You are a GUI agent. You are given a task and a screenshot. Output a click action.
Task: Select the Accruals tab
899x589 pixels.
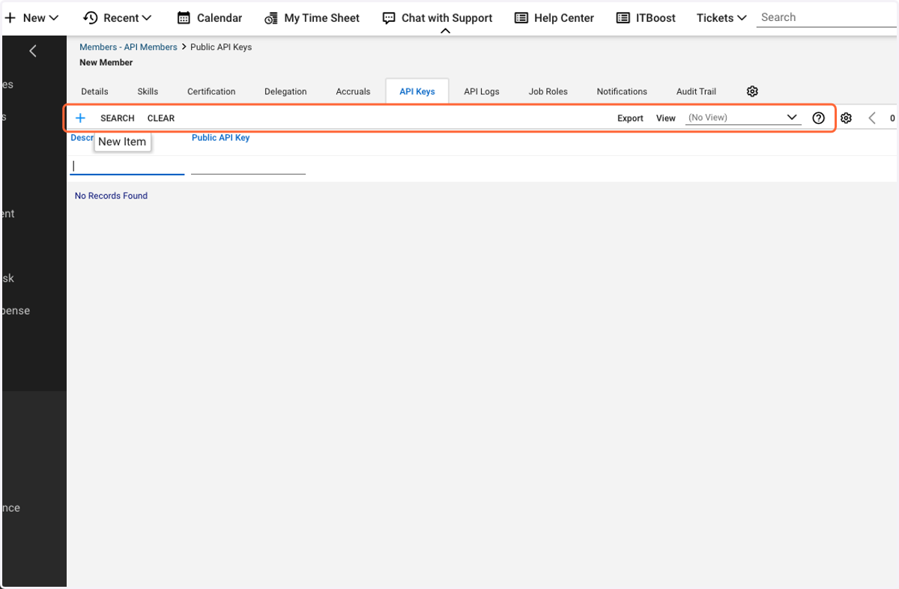pos(353,91)
